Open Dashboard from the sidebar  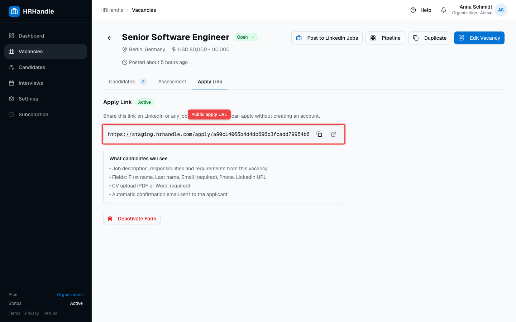46,36
